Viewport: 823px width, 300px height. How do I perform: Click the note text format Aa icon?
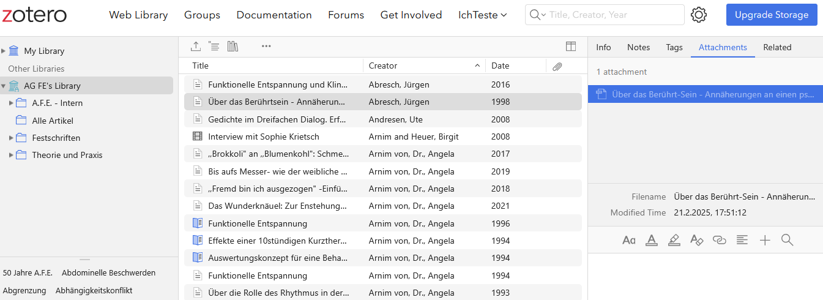628,240
